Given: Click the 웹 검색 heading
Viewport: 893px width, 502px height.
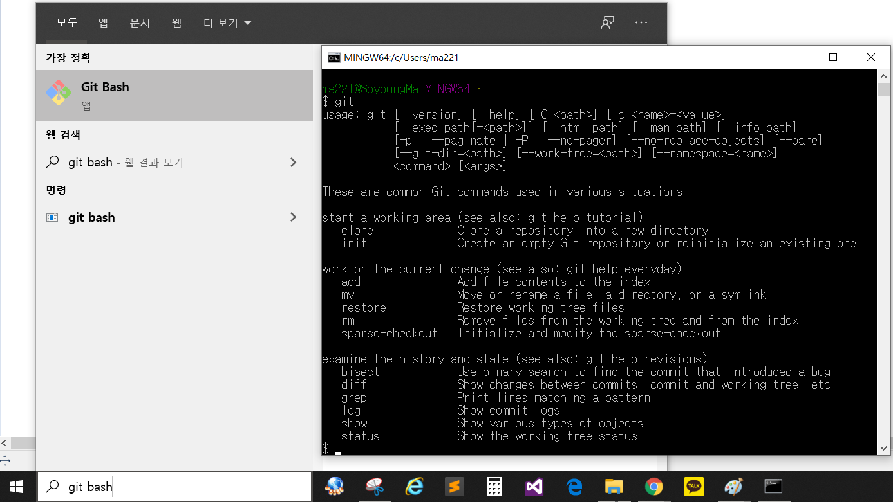Looking at the screenshot, I should pyautogui.click(x=63, y=135).
